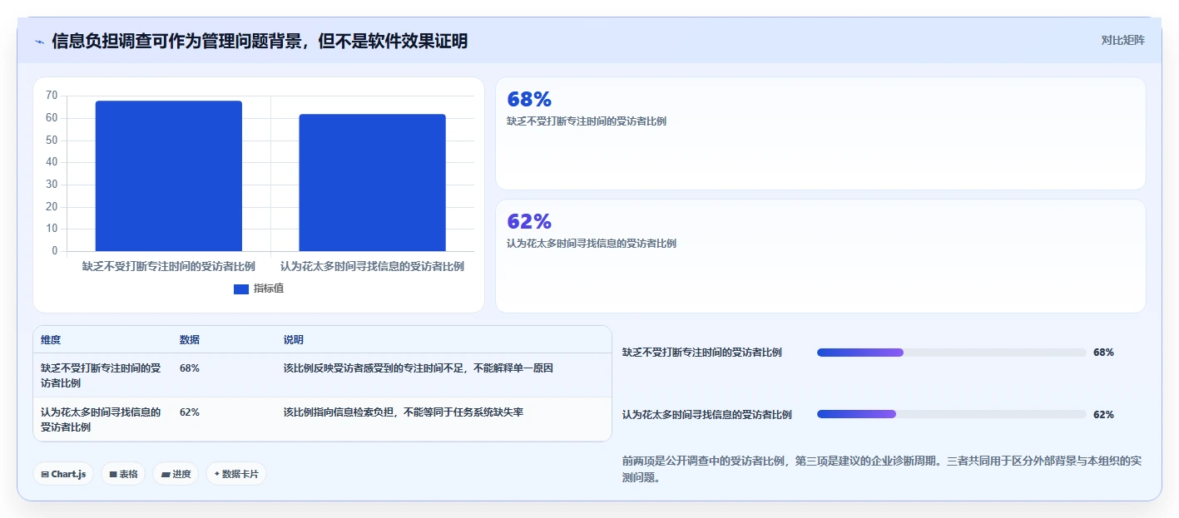
Task: Click table note about 专注时间不足
Action: [x=419, y=368]
